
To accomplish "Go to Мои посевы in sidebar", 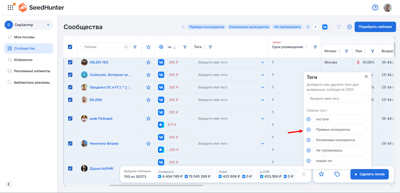I will point(24,37).
